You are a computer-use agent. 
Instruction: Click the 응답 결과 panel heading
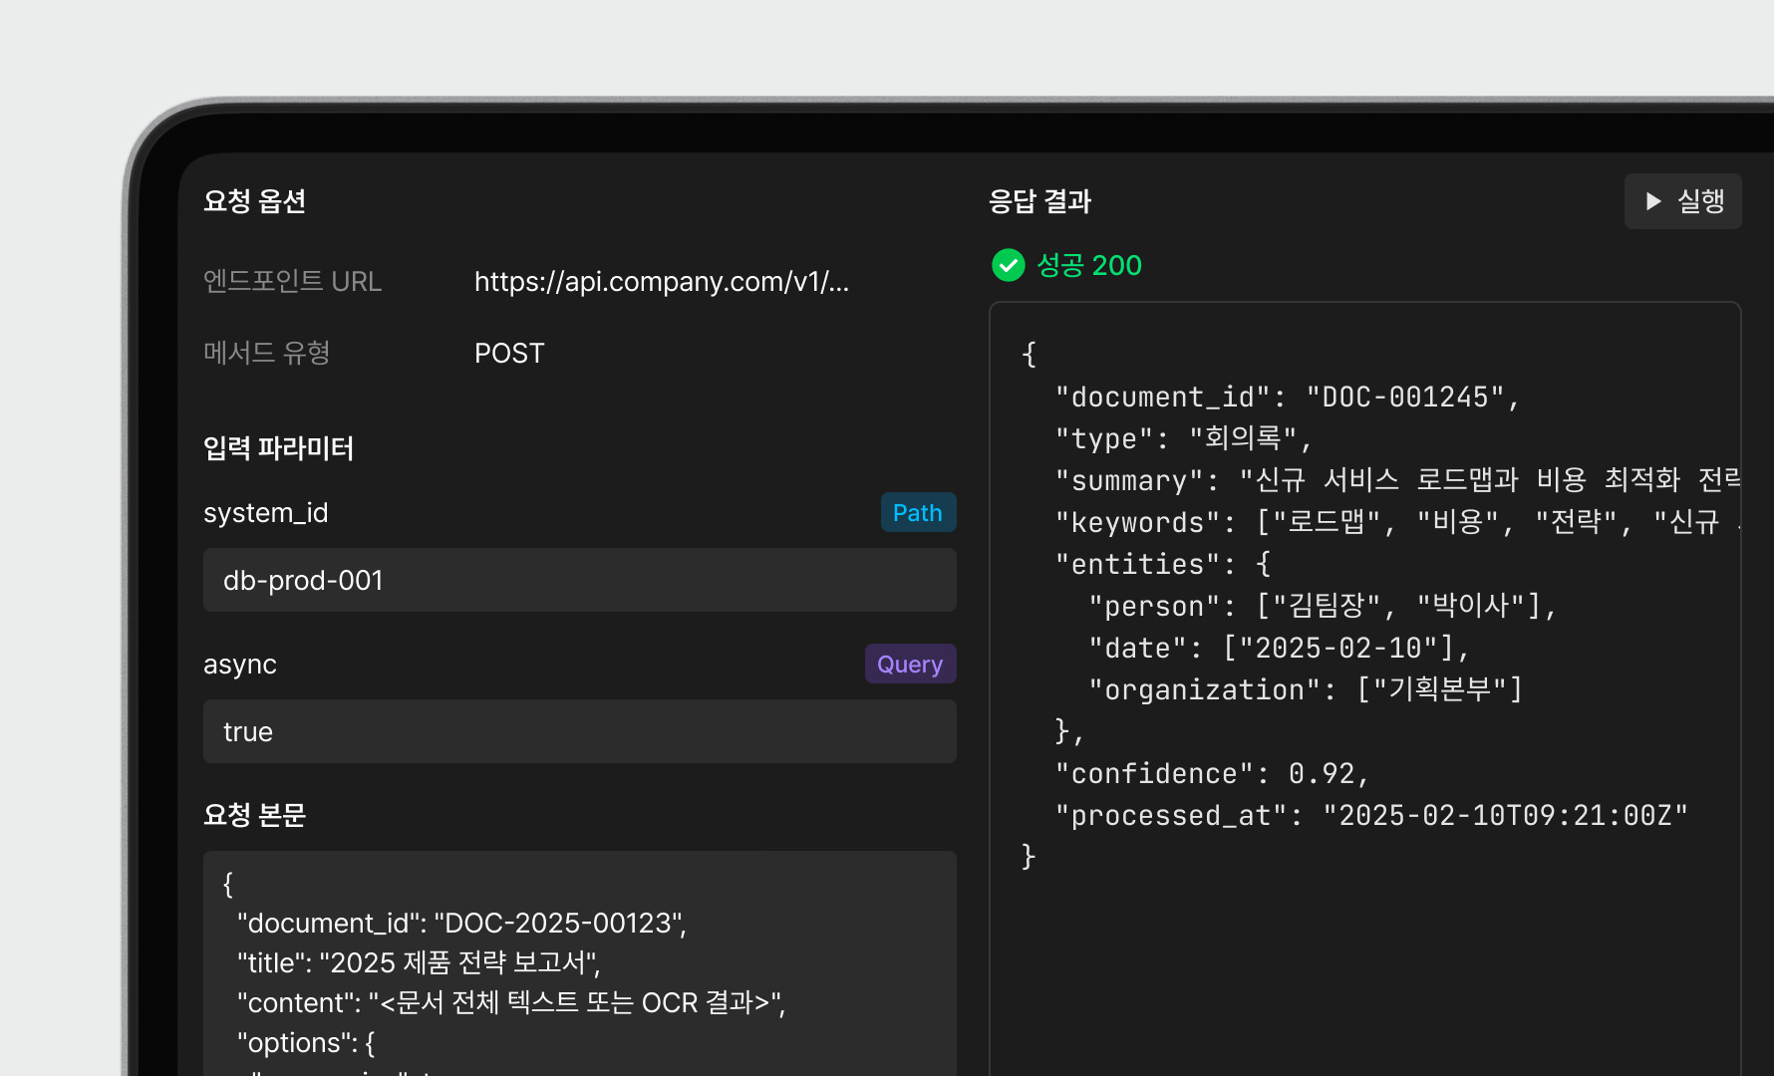pyautogui.click(x=1039, y=201)
